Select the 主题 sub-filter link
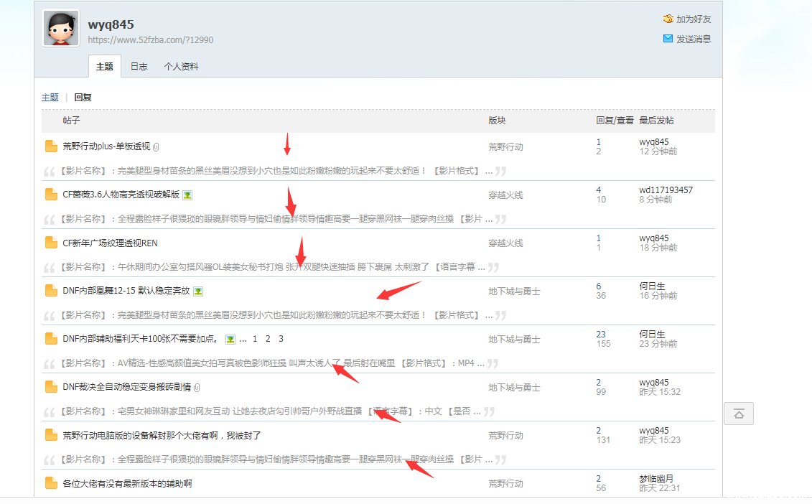Screen dimensions: 812x504 (x=50, y=98)
